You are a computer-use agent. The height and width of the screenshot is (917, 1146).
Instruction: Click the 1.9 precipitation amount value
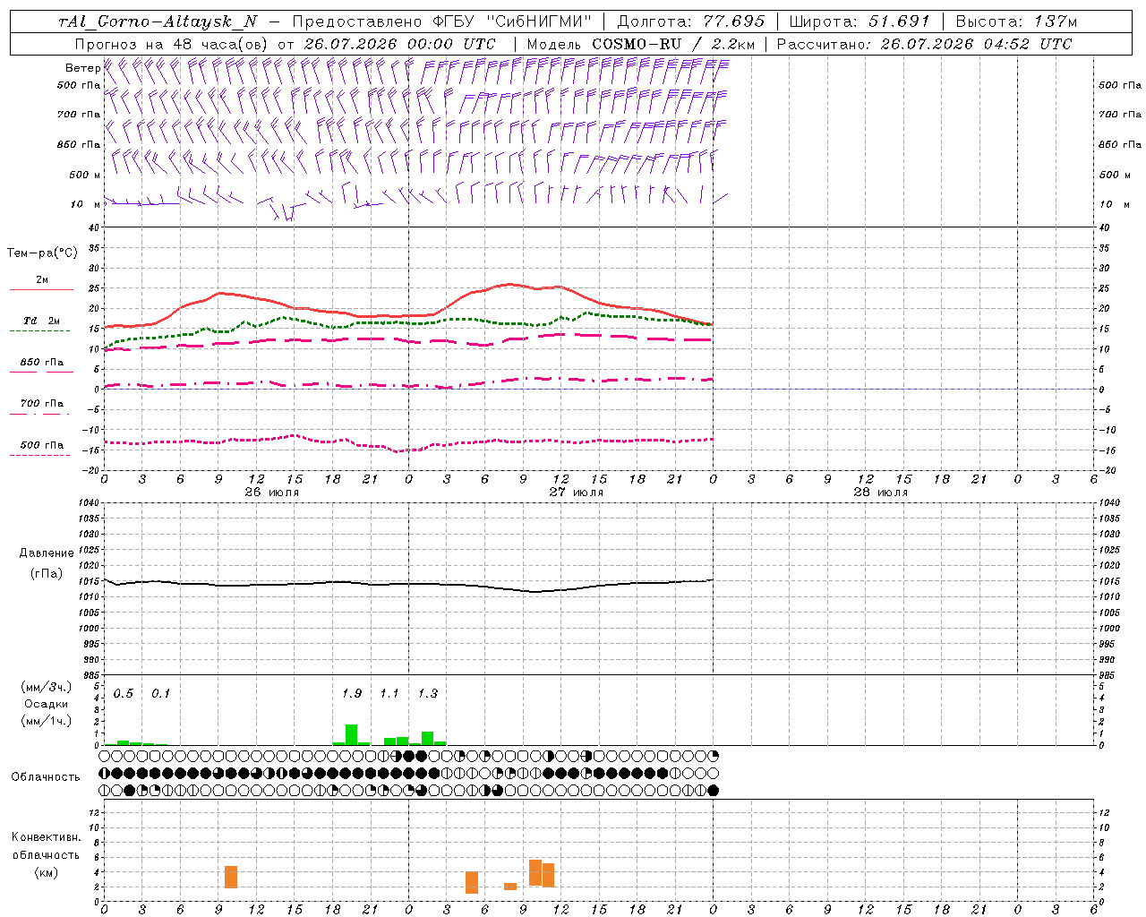(x=352, y=693)
